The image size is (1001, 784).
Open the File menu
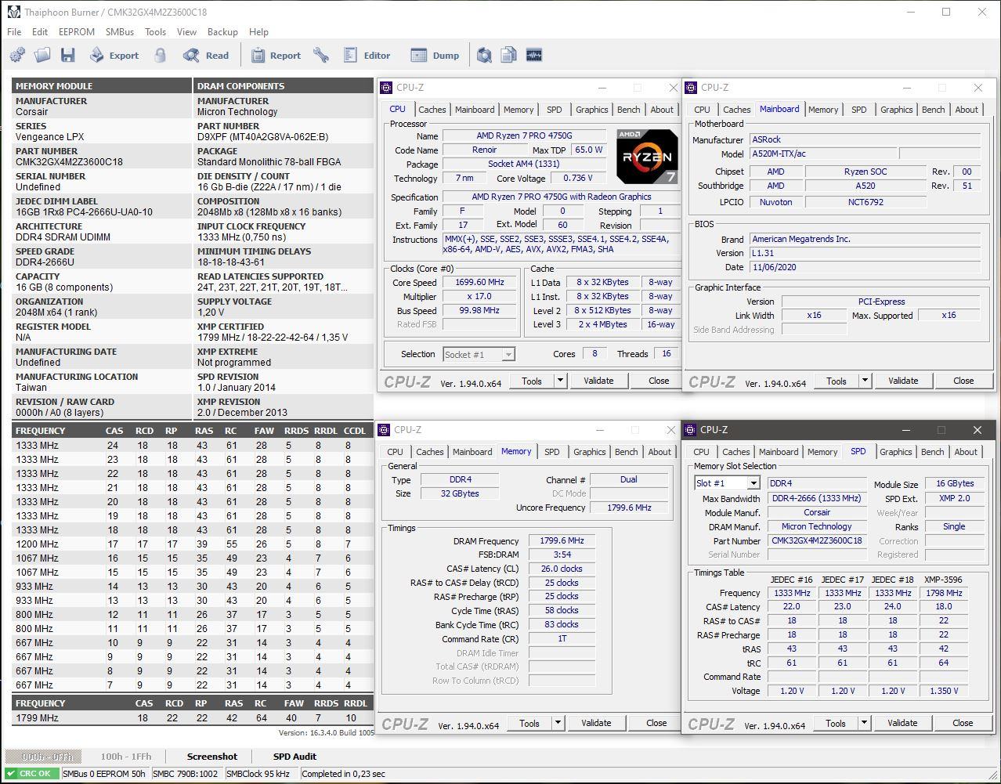(14, 32)
